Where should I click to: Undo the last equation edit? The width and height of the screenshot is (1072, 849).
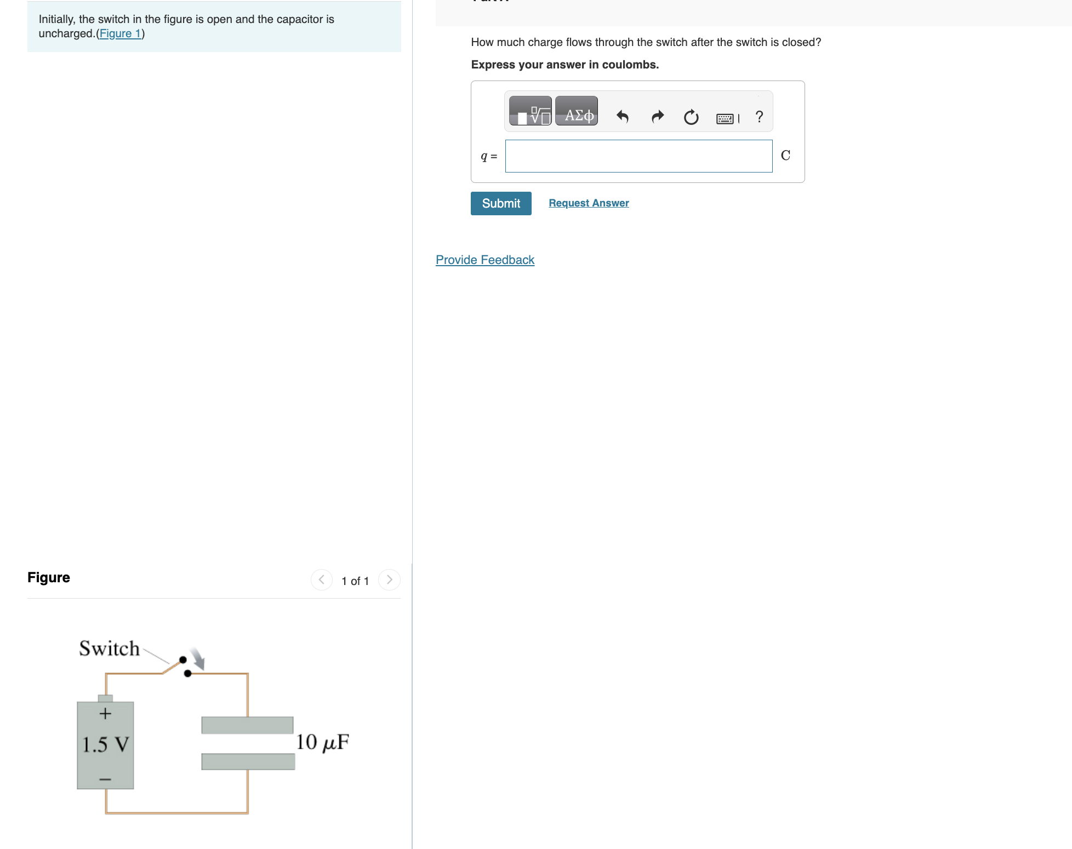[x=623, y=116]
